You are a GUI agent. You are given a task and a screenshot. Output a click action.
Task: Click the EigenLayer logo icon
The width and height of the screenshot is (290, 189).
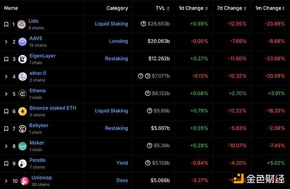[22, 59]
